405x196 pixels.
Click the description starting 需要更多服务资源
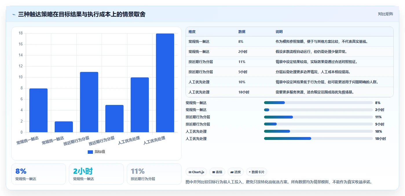point(315,92)
